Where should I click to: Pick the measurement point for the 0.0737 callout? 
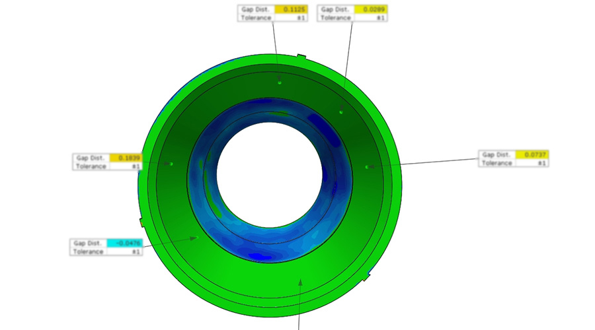(367, 167)
